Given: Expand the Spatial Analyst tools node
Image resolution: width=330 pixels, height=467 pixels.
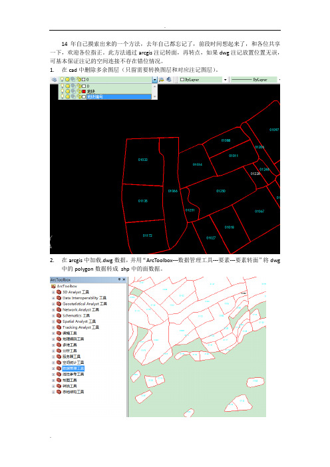Looking at the screenshot, I should pos(54,321).
